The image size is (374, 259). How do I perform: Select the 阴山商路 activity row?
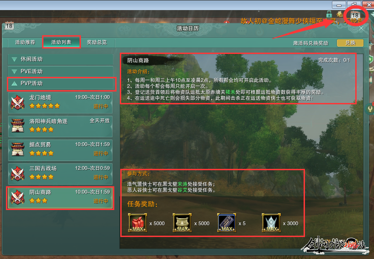coord(60,198)
